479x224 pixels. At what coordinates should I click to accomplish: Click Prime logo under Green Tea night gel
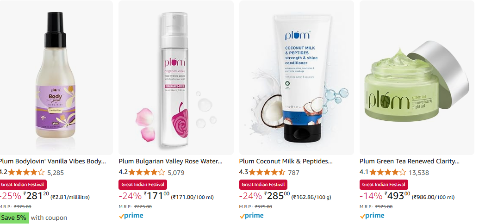372,216
